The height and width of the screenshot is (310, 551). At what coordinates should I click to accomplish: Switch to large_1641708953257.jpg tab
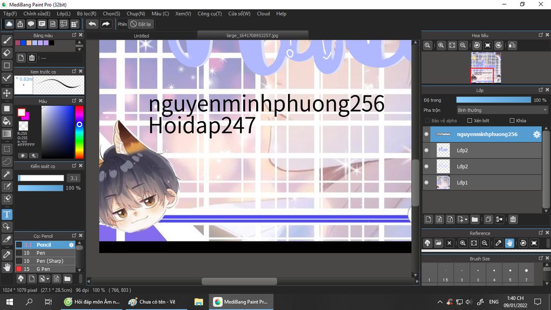click(x=252, y=36)
